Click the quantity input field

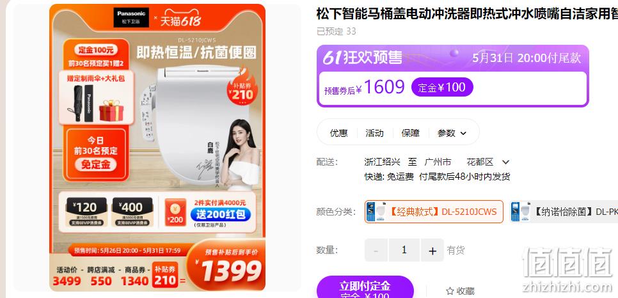(404, 250)
